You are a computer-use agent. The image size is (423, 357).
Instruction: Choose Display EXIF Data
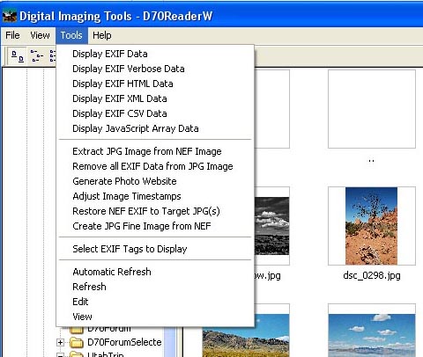[155, 54]
